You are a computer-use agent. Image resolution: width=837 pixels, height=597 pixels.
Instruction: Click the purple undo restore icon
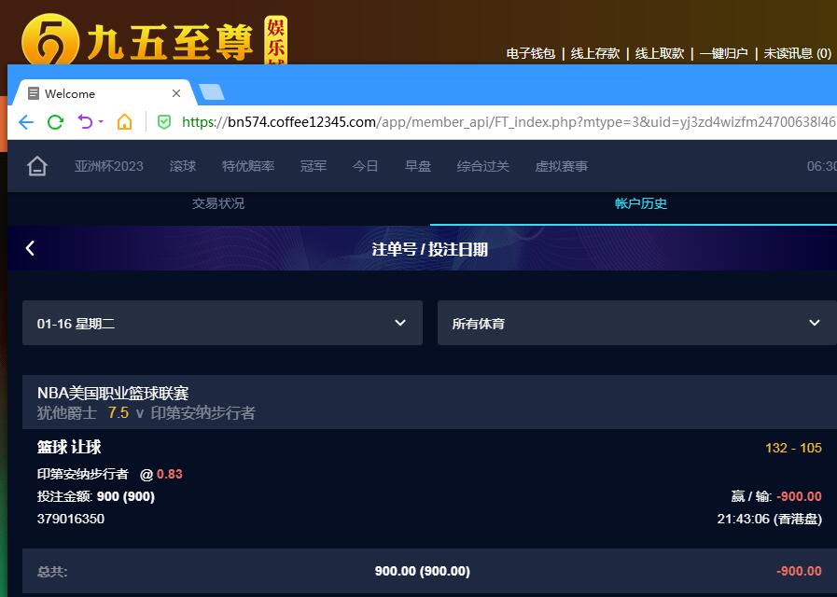pos(85,121)
